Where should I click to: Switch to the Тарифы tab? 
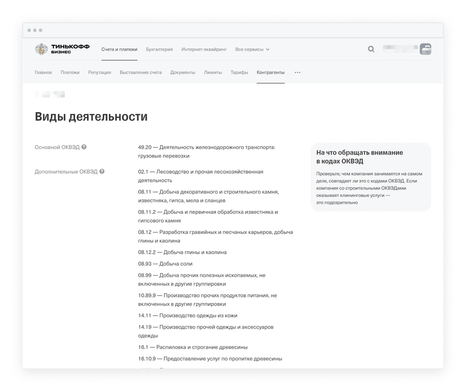(239, 72)
